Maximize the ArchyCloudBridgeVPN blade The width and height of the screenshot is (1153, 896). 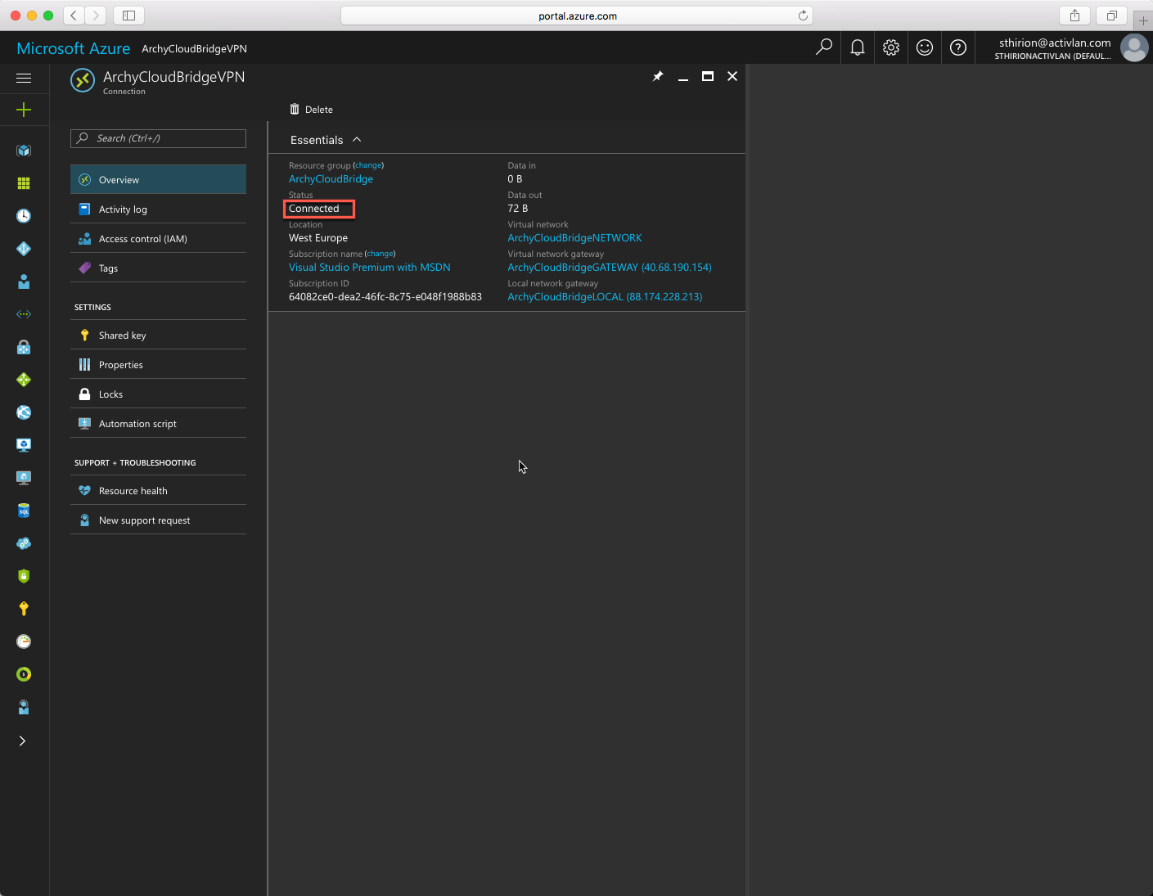pos(708,76)
